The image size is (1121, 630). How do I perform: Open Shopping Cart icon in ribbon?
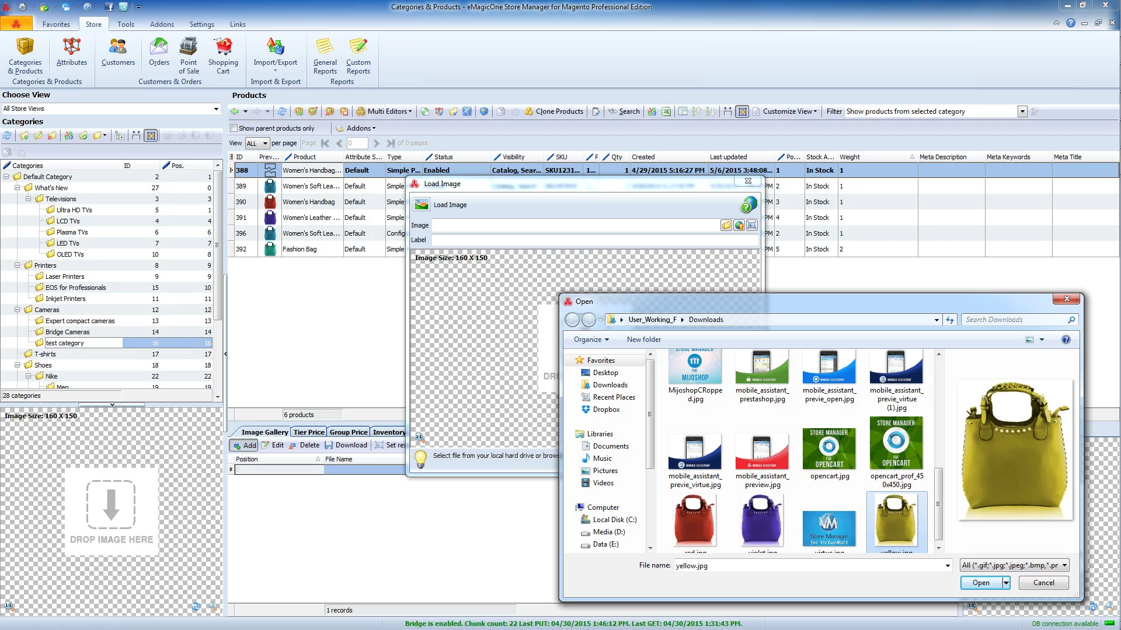[x=223, y=55]
